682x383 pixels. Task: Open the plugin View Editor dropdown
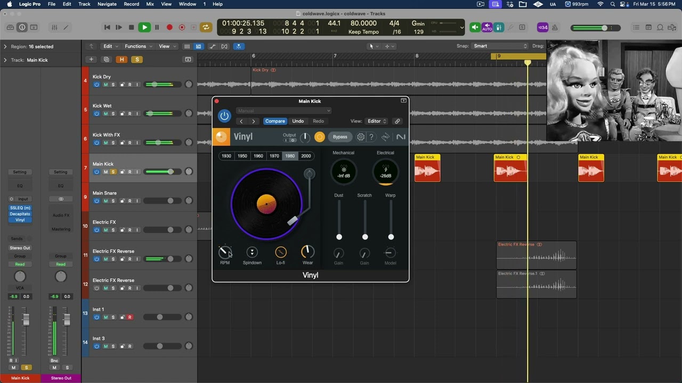377,121
